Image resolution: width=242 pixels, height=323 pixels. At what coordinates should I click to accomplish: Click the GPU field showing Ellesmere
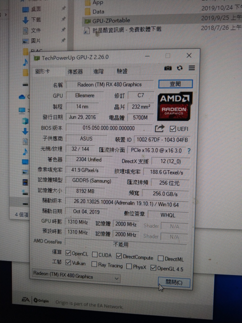tap(85, 96)
